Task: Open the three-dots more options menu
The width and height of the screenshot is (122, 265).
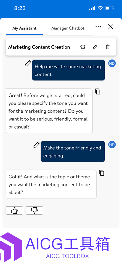Action: coord(98,27)
